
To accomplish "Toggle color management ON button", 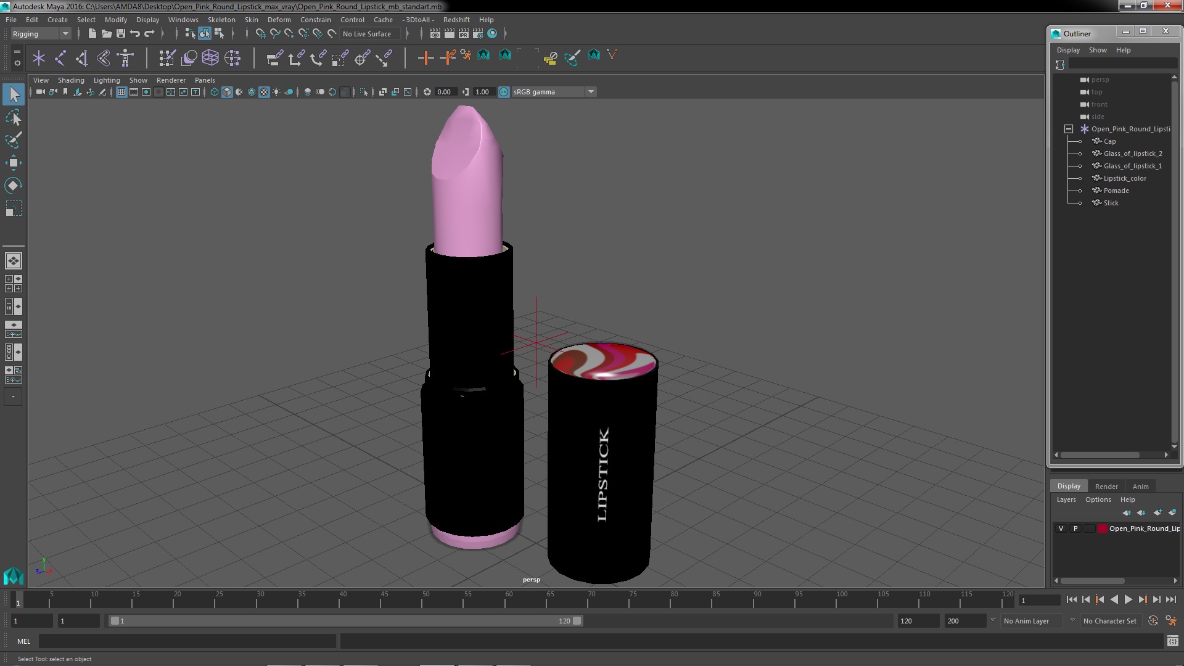I will (x=504, y=92).
